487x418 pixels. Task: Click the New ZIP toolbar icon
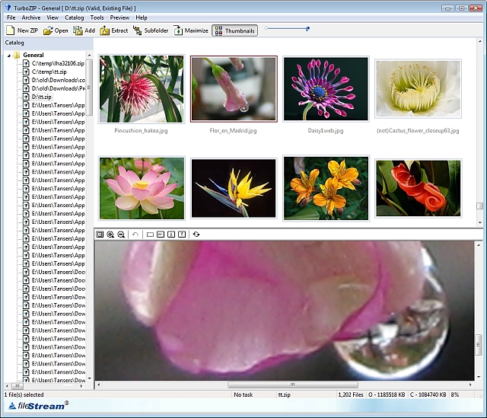(x=11, y=30)
